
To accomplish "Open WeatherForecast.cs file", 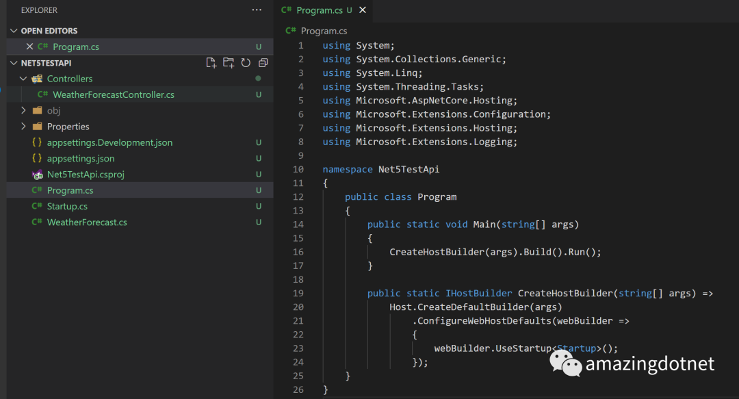I will (x=87, y=222).
